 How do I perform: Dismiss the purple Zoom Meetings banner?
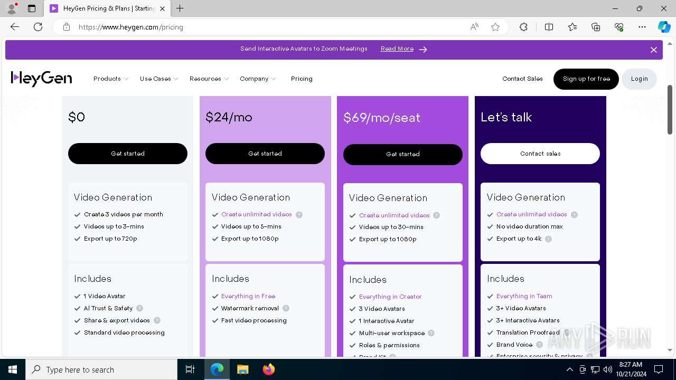654,50
